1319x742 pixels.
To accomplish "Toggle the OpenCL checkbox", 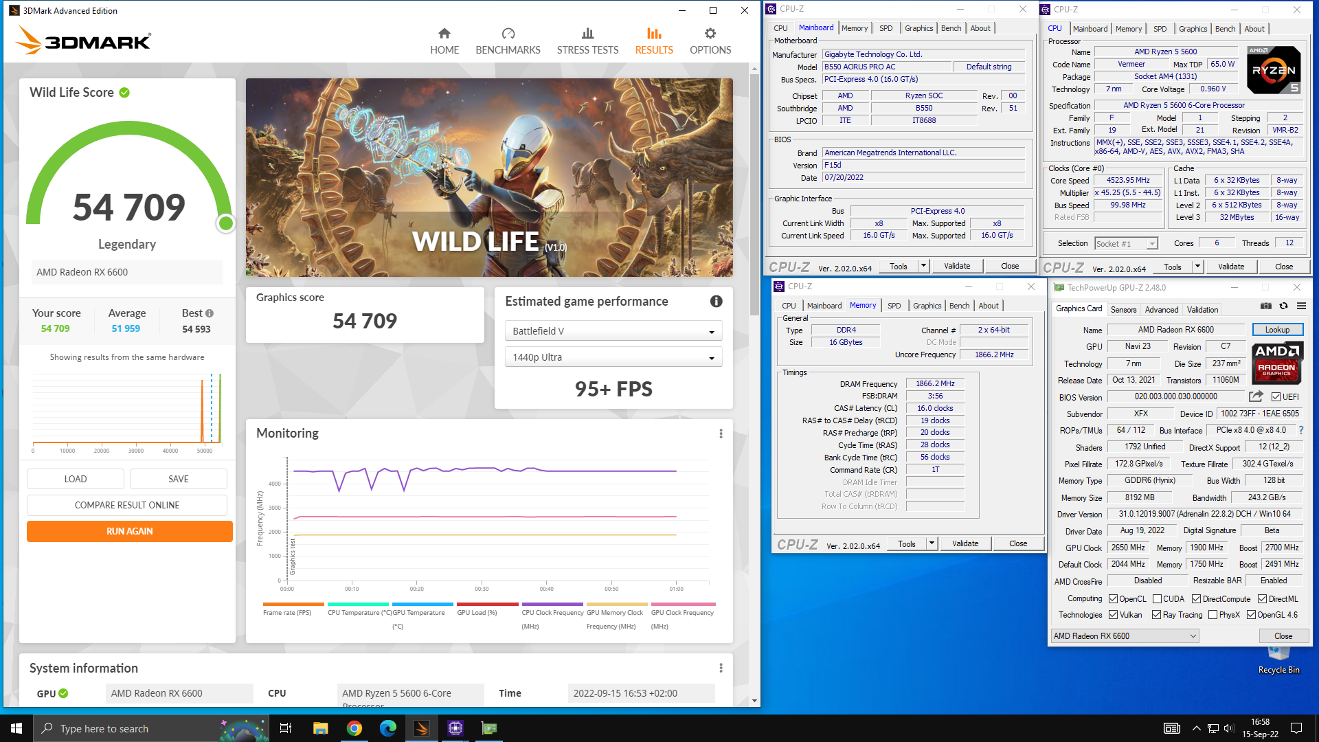I will point(1113,599).
